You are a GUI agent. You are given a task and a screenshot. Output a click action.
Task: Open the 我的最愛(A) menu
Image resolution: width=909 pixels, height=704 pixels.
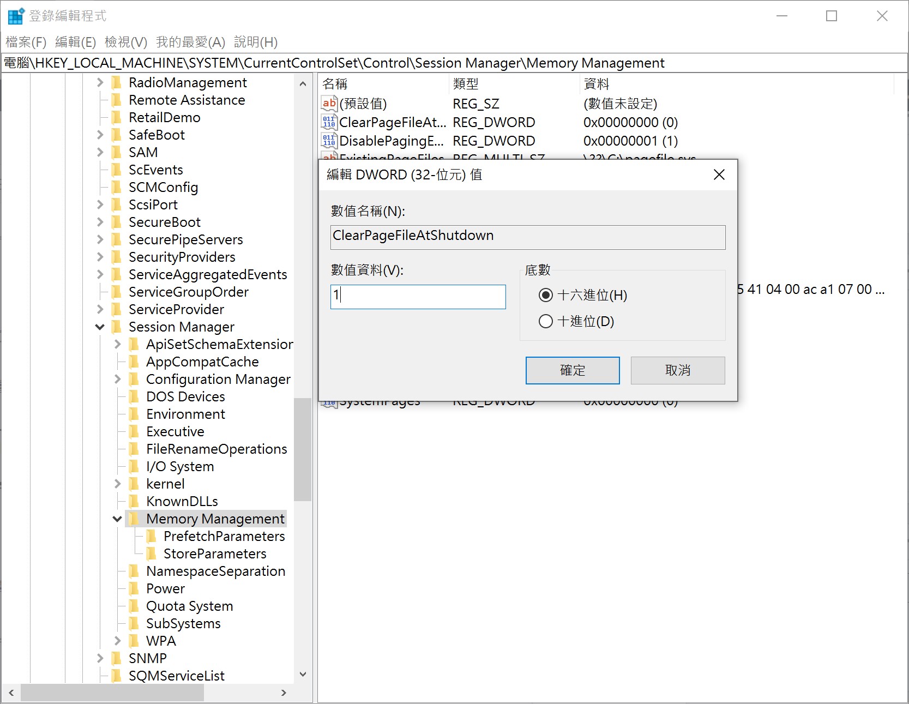(190, 42)
